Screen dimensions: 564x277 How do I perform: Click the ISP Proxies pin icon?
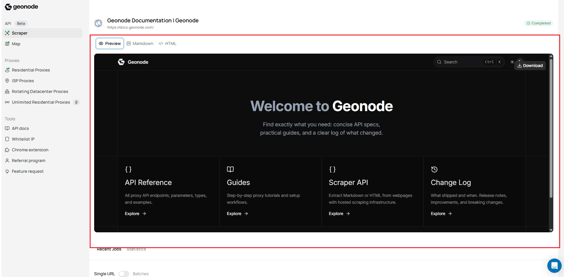[7, 81]
